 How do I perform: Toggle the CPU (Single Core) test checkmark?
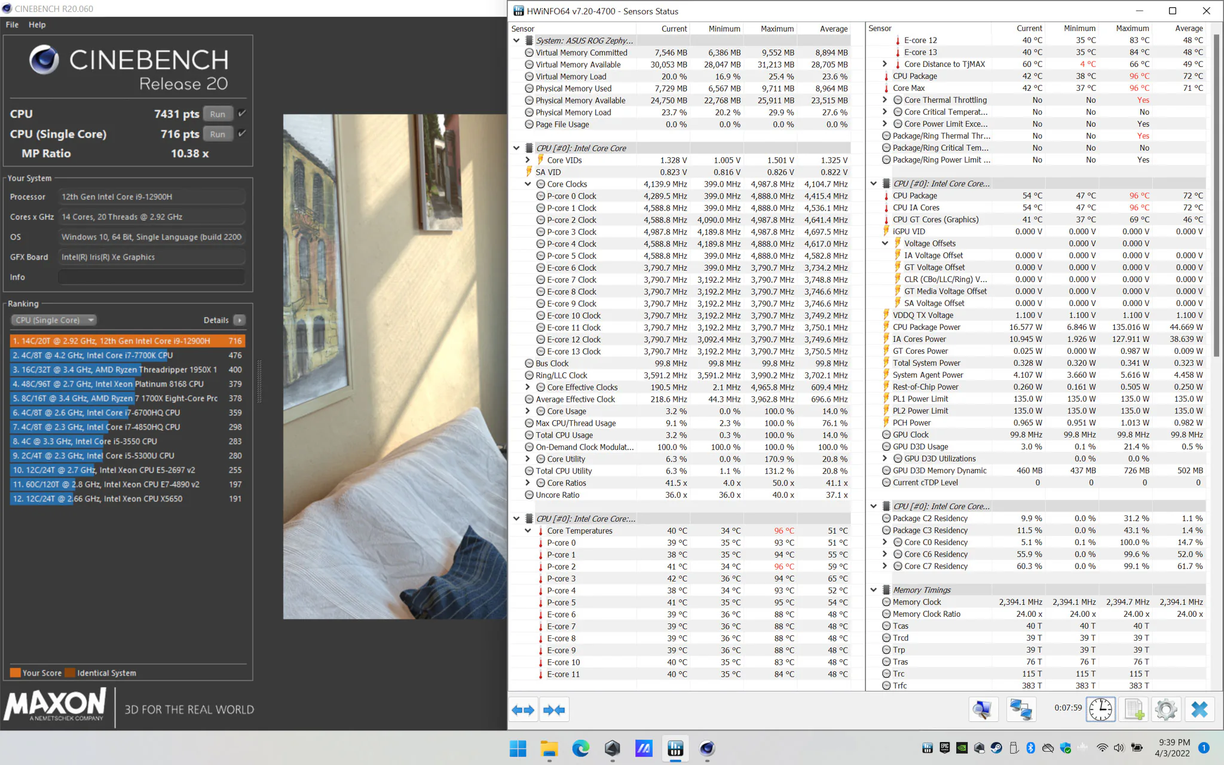tap(242, 134)
